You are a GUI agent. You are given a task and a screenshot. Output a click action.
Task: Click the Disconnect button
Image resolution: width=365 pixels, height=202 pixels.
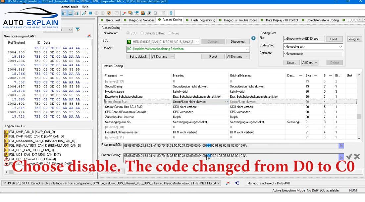(x=238, y=42)
